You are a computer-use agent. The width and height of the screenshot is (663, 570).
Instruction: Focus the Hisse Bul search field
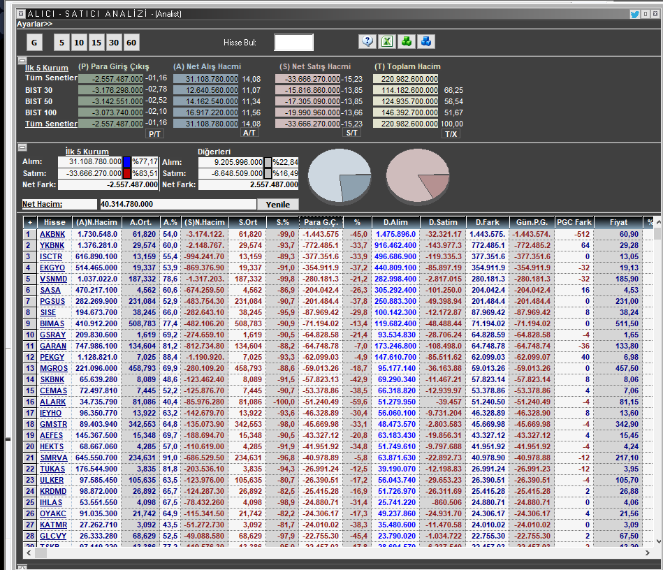(x=294, y=43)
